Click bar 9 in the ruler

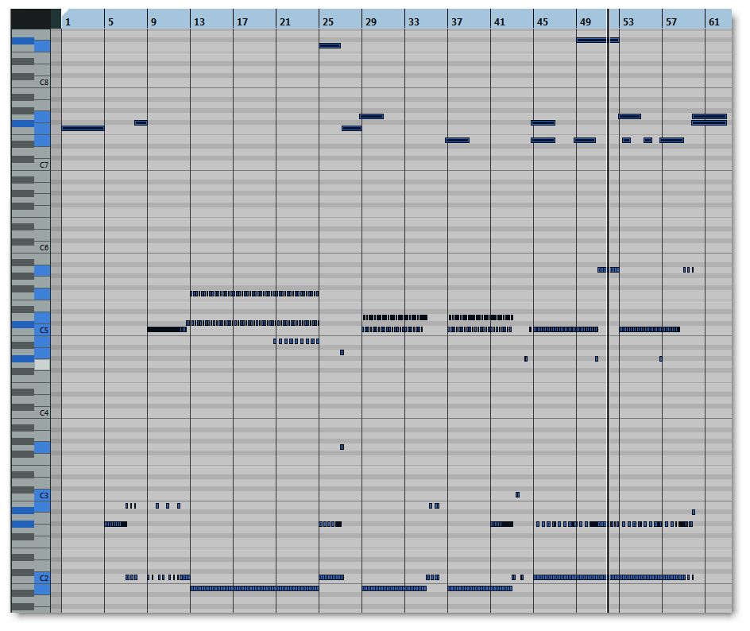(x=153, y=22)
